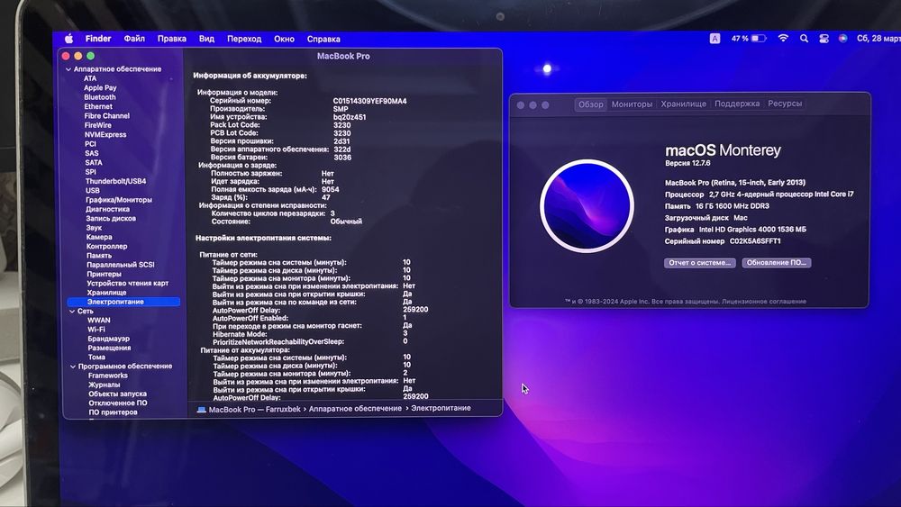Select WWAN under Сеть
Viewport: 901px width, 507px height.
99,320
